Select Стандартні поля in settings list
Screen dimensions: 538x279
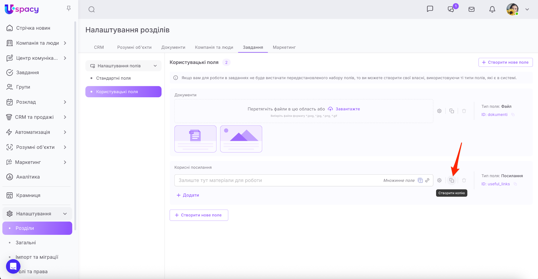(x=113, y=78)
